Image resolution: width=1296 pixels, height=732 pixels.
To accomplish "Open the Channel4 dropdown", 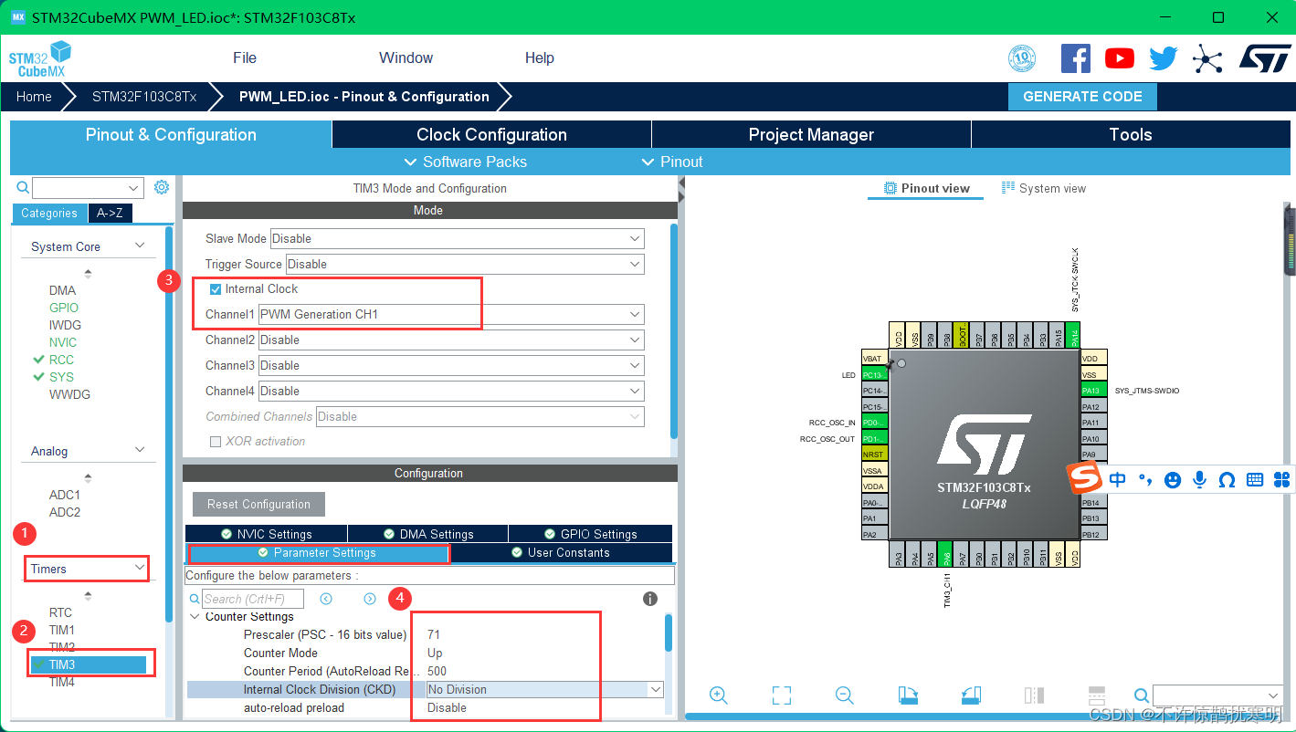I will (x=451, y=391).
